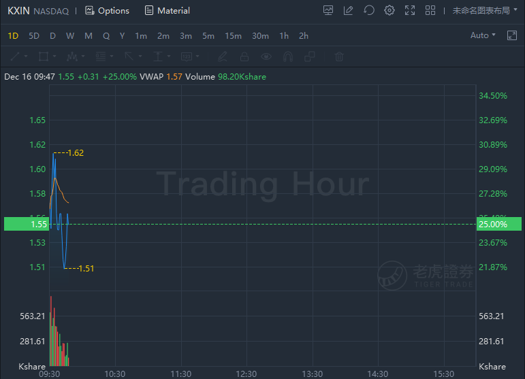The width and height of the screenshot is (525, 379).
Task: Select the 1h interval
Action: (x=284, y=36)
